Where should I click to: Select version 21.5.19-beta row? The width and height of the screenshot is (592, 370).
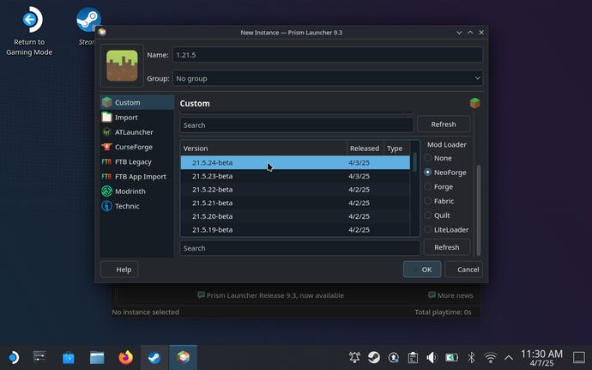click(295, 229)
